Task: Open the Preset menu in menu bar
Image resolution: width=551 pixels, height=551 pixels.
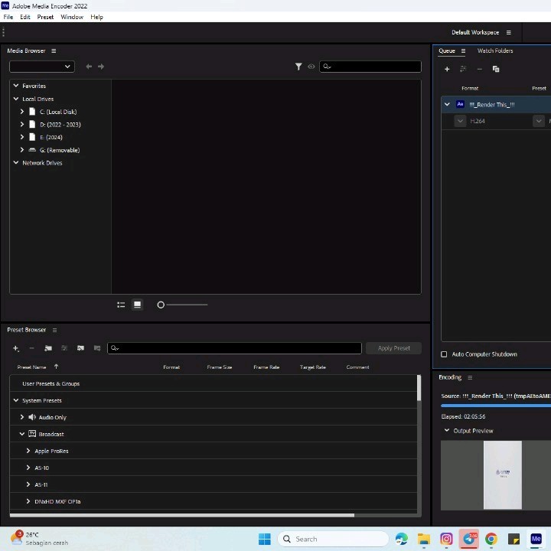Action: coord(45,17)
